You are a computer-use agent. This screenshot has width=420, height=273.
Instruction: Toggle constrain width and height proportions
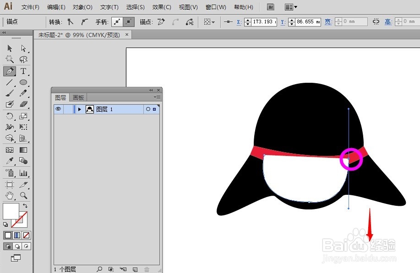pos(376,22)
